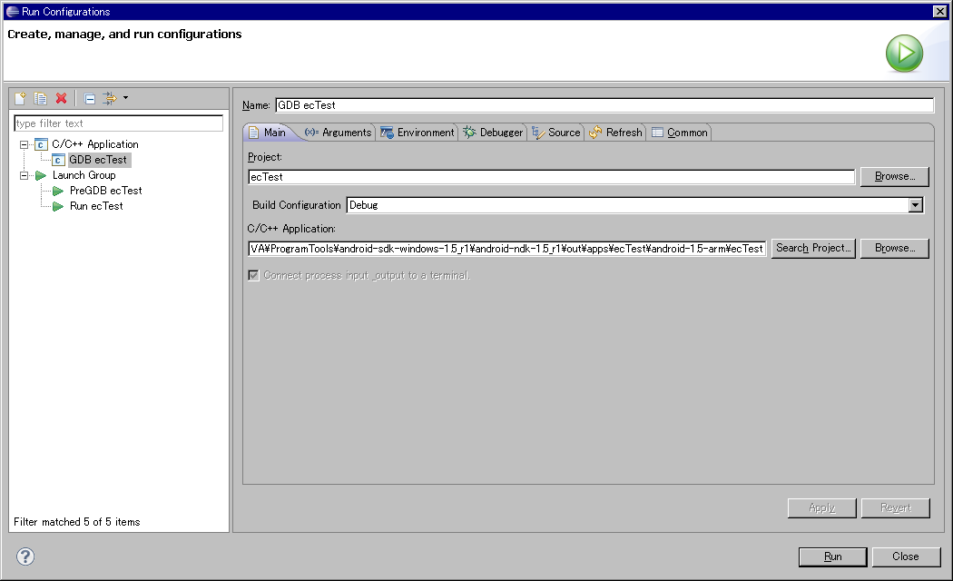Screen dimensions: 953x581
Task: Select the PreGDB ecTest tree item
Action: pos(106,191)
